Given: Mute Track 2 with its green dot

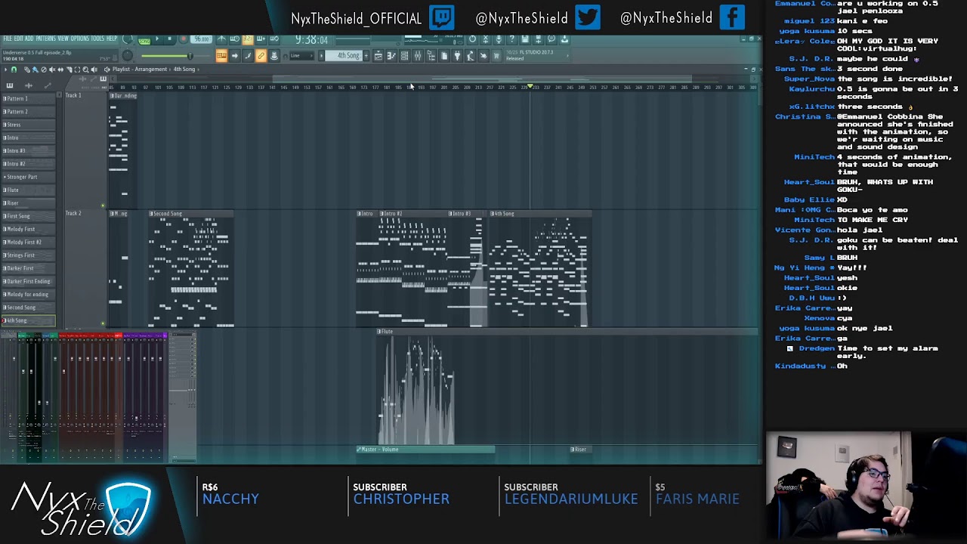Looking at the screenshot, I should click(x=103, y=323).
